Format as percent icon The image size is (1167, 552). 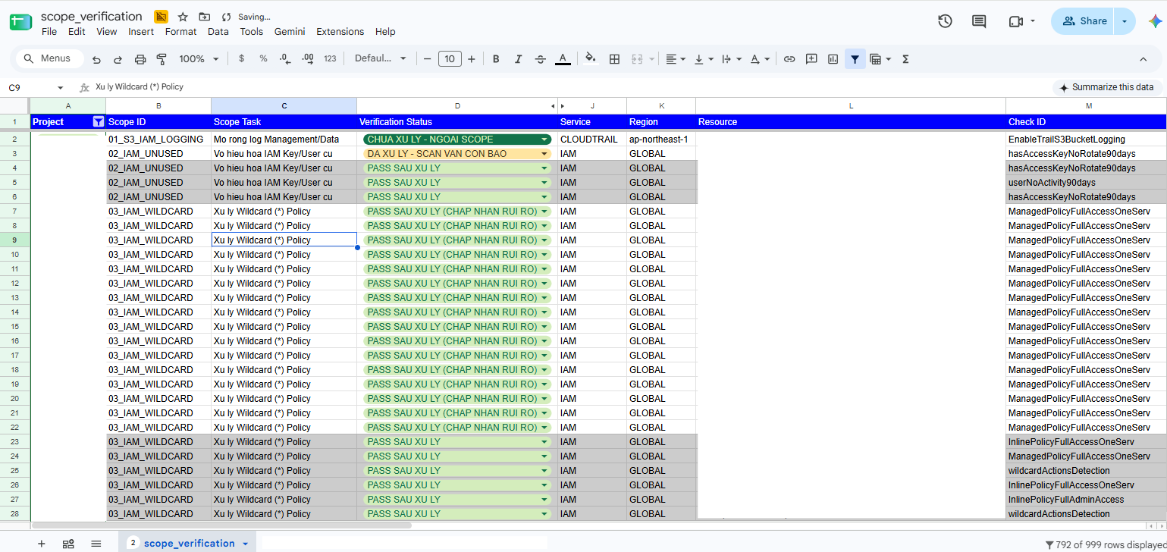263,58
